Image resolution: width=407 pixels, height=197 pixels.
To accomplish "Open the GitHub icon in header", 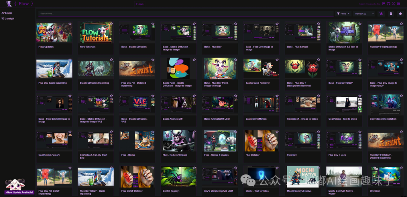I will click(389, 4).
